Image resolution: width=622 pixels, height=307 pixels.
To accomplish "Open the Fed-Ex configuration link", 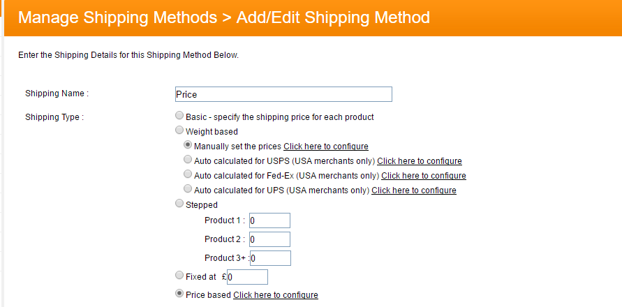I will (423, 176).
